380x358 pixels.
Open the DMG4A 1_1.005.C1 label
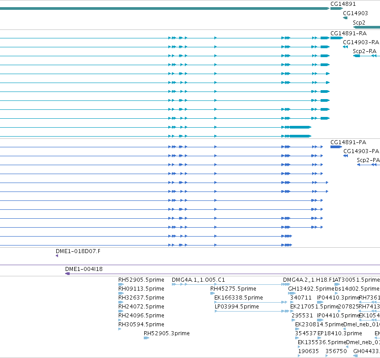point(198,280)
